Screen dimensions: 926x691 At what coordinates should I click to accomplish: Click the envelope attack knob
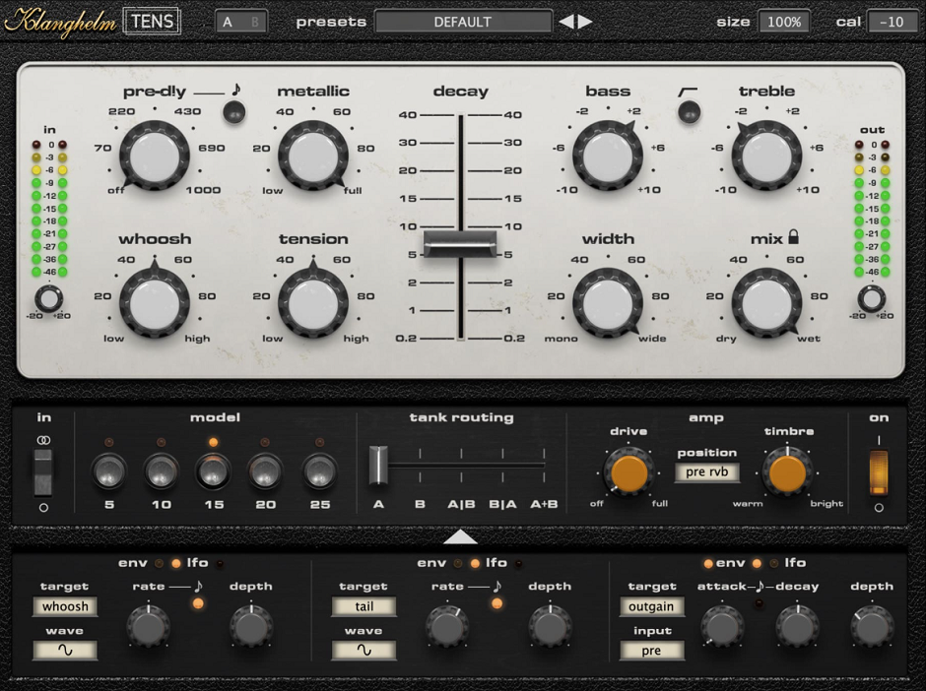[x=721, y=624]
